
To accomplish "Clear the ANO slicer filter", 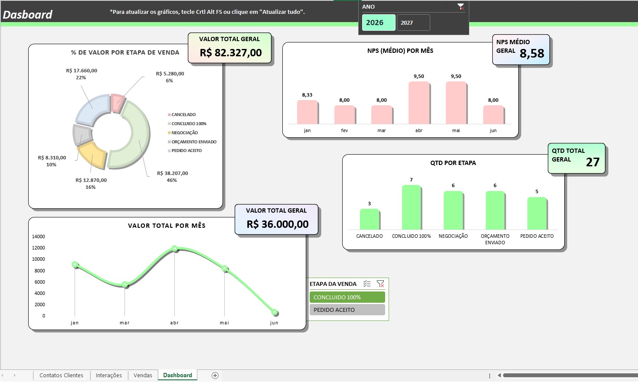I will (461, 6).
